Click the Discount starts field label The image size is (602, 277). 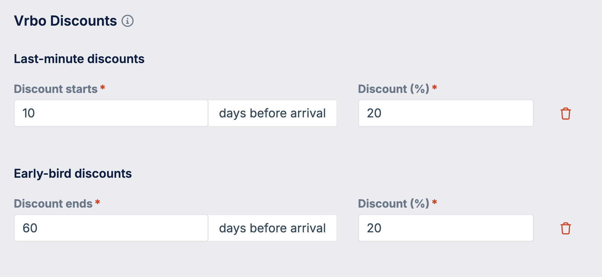click(56, 89)
